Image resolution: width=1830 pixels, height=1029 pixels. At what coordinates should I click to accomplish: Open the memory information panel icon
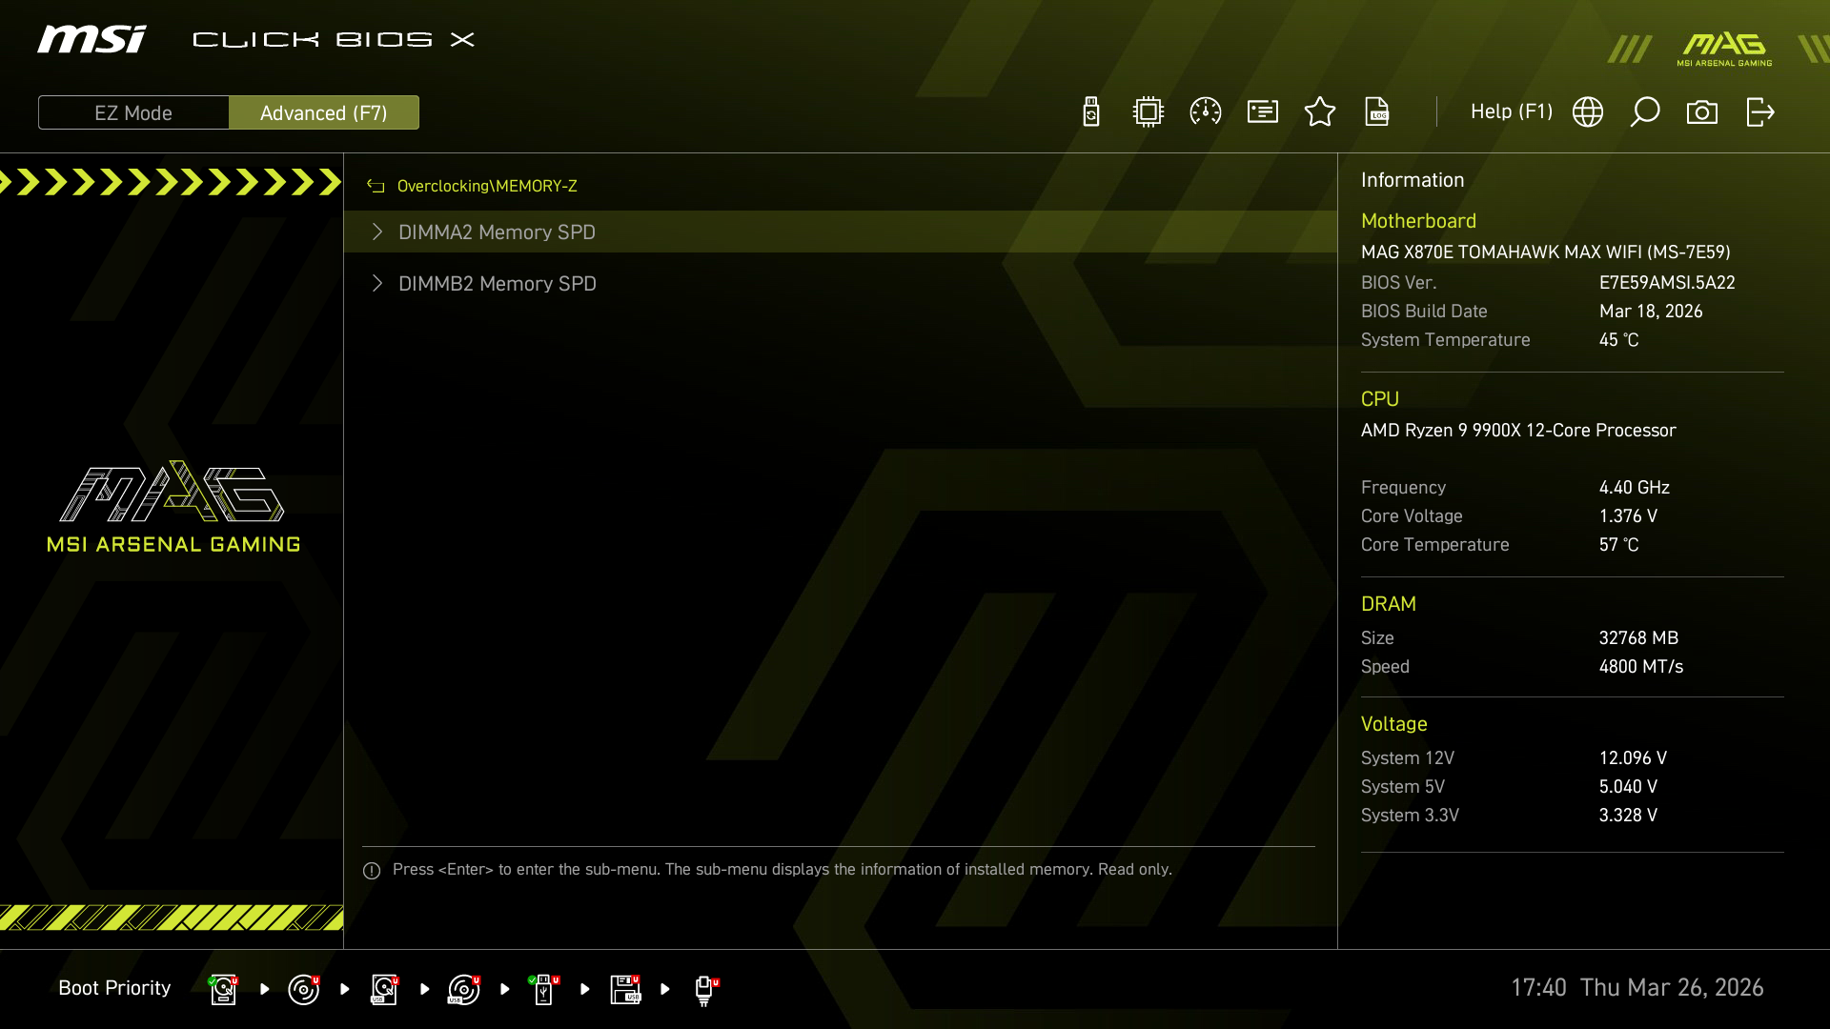1262,111
